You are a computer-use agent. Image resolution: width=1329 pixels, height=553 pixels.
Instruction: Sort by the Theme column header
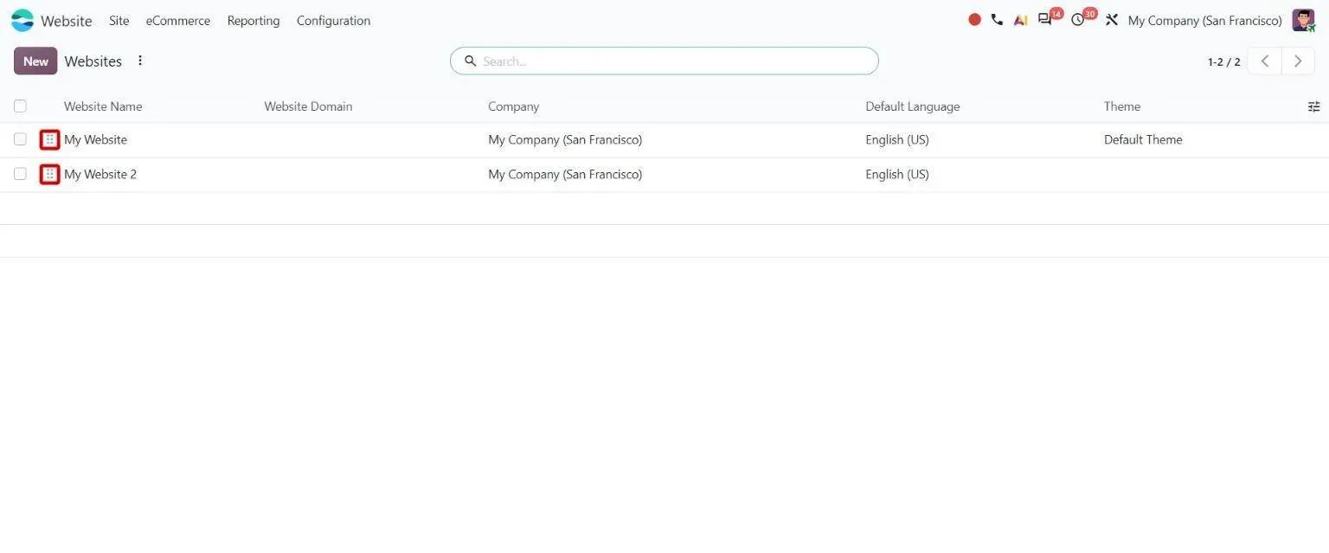coord(1122,106)
